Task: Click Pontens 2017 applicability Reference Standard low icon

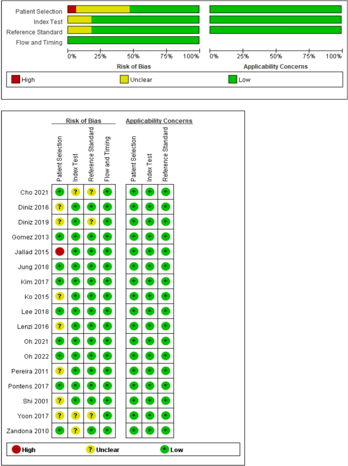Action: (x=166, y=386)
